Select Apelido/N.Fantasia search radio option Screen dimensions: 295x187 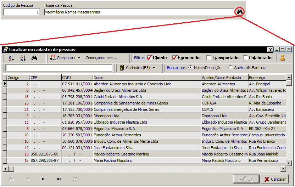coord(230,68)
